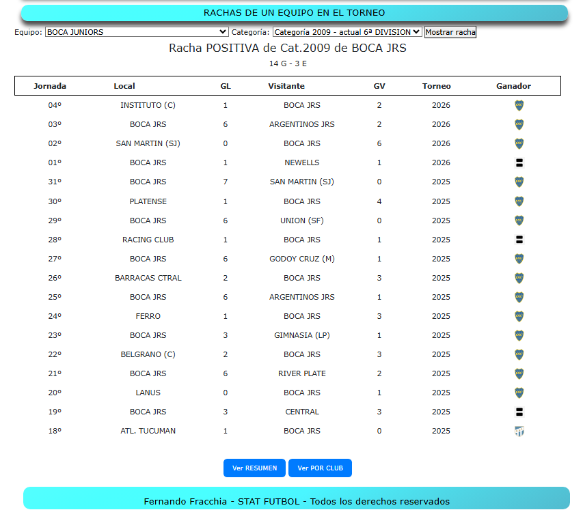
Task: Click Boca winner crest in jornada 26º row
Action: 519,278
